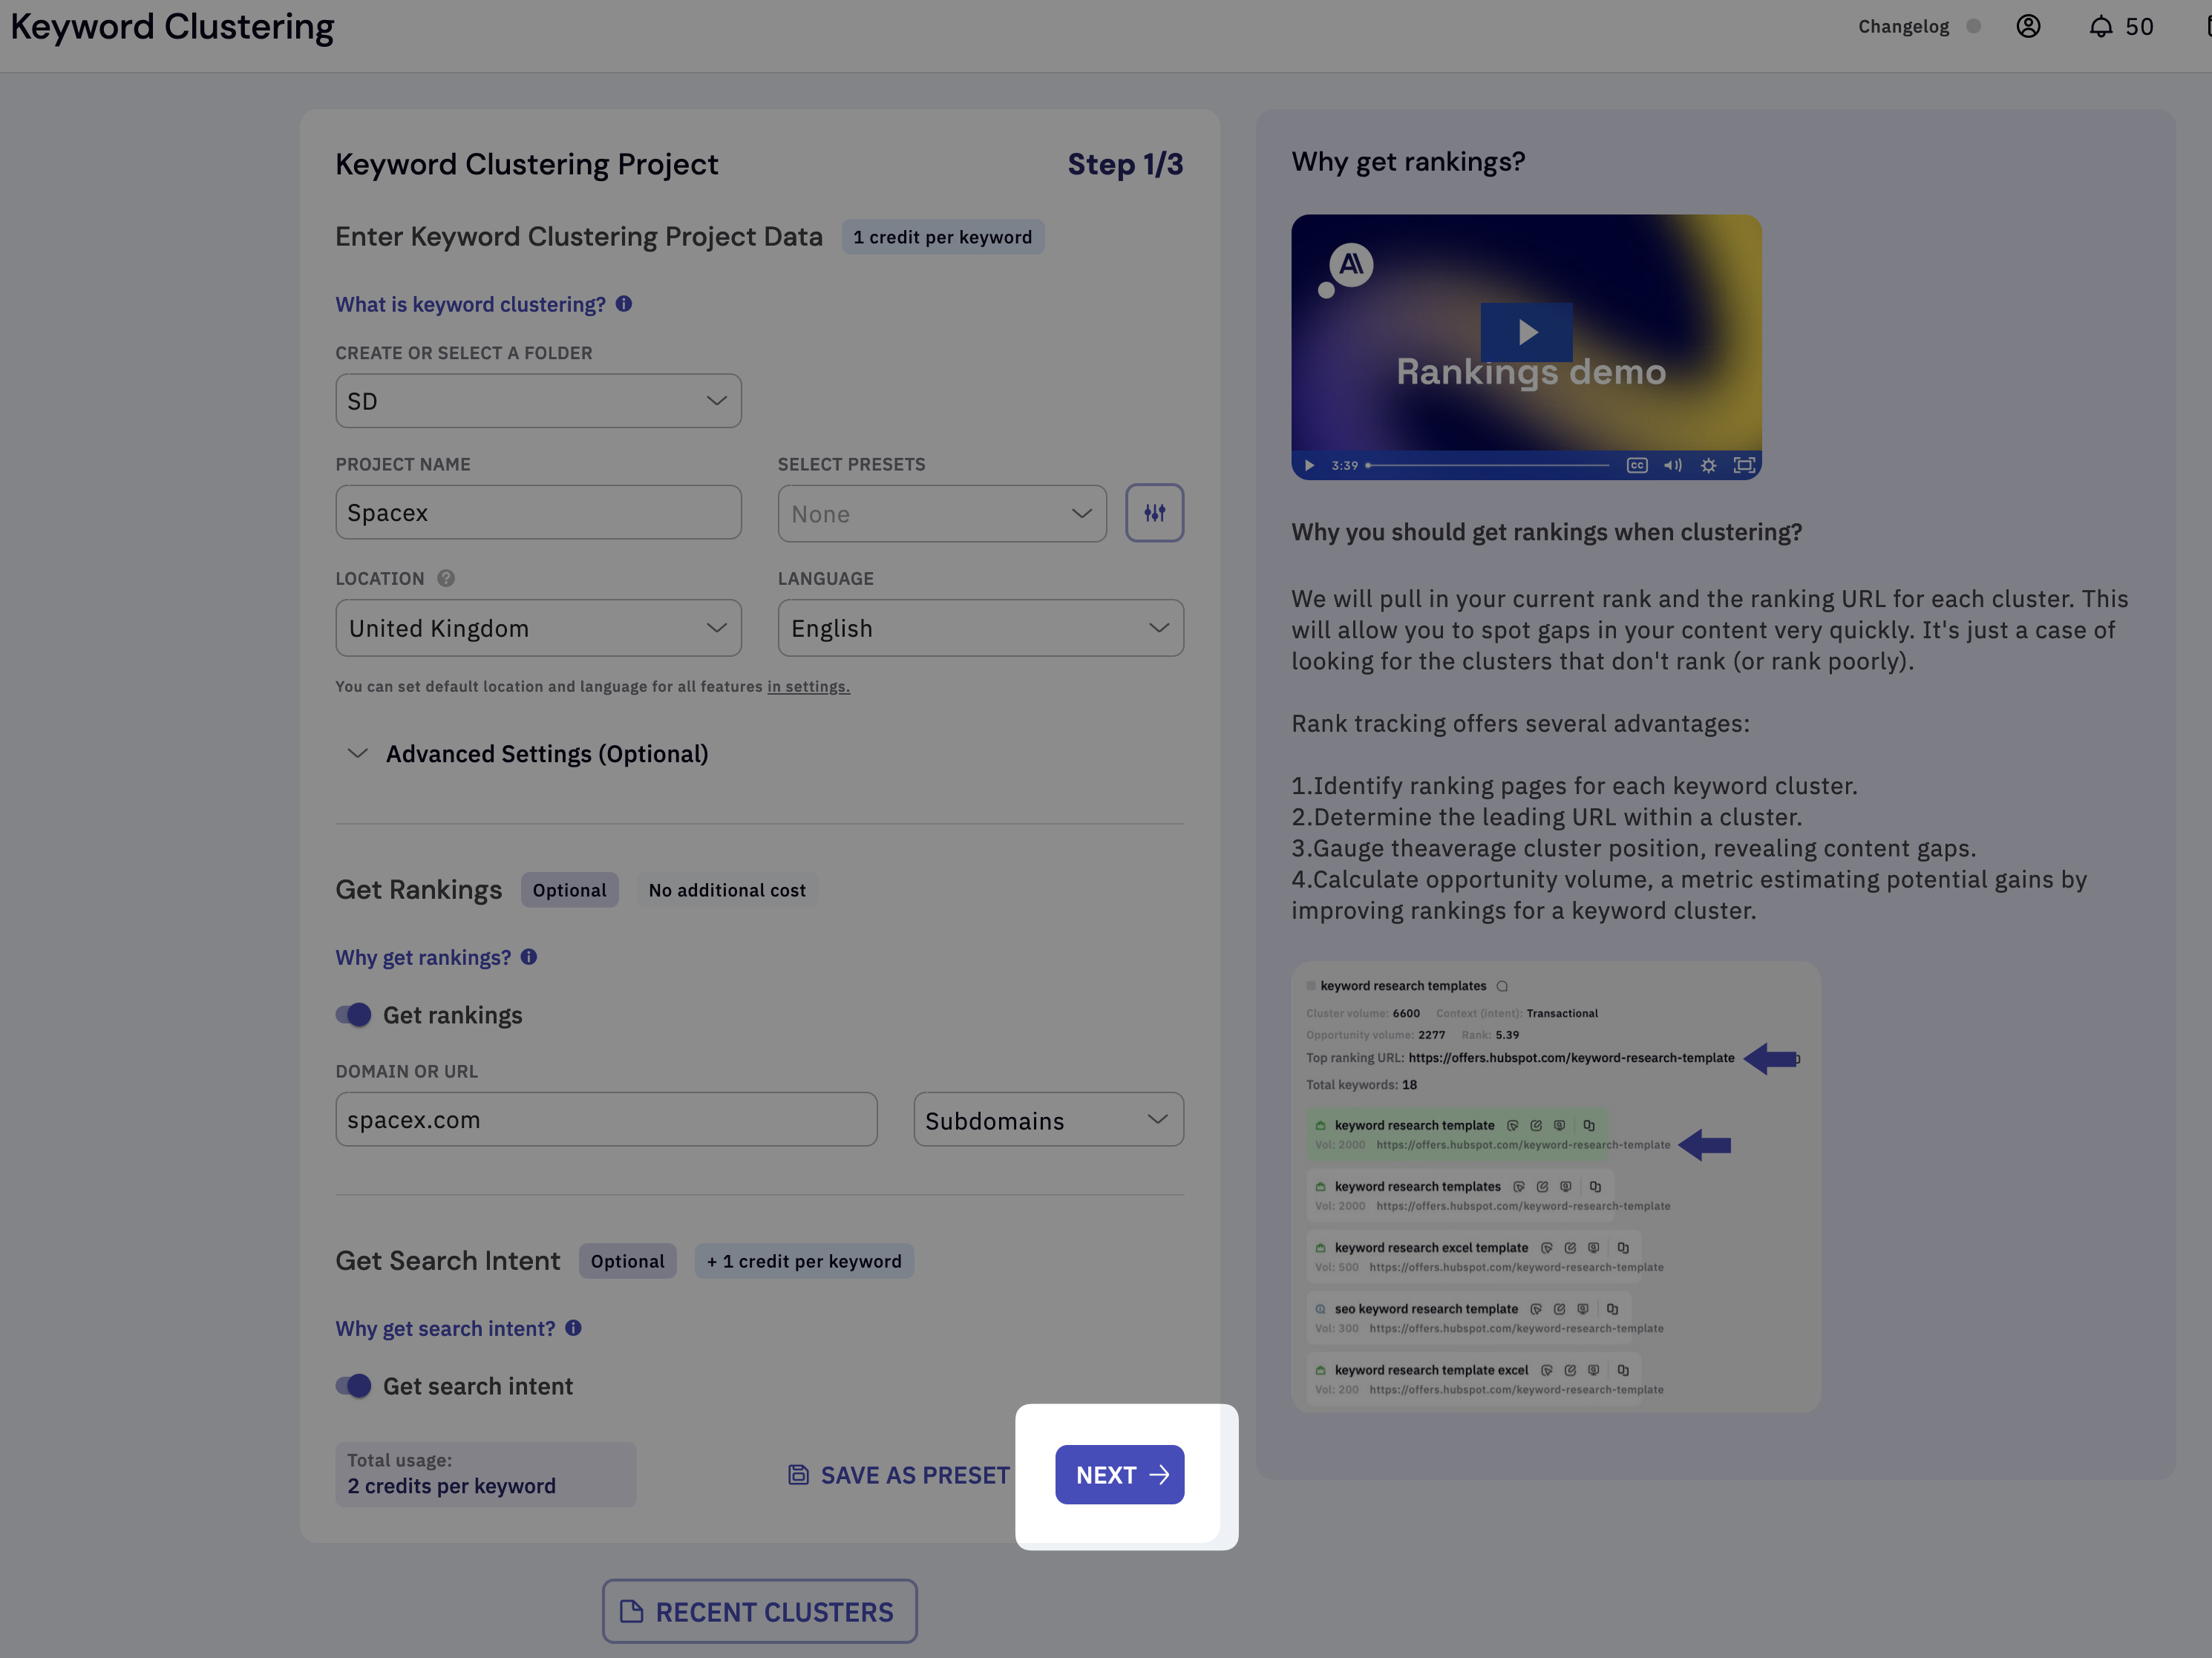Viewport: 2212px width, 1658px height.
Task: Open the preset settings sliders icon
Action: (x=1154, y=513)
